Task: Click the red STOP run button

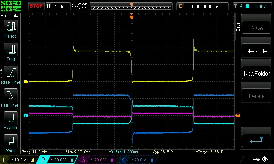Action: [x=36, y=6]
